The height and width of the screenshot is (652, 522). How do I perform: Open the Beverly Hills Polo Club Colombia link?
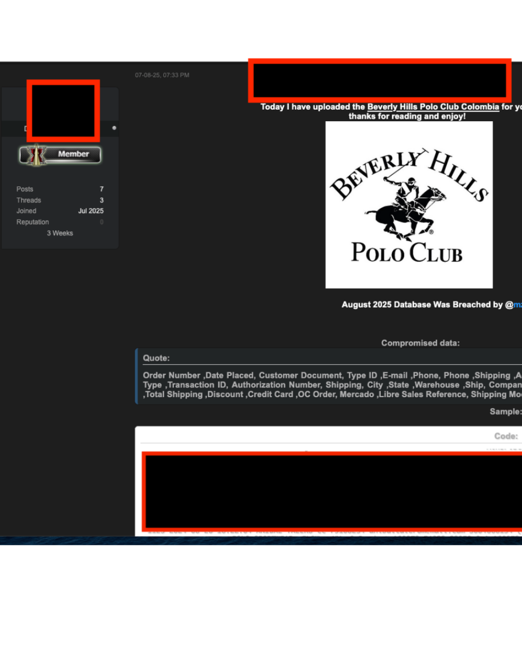[433, 107]
